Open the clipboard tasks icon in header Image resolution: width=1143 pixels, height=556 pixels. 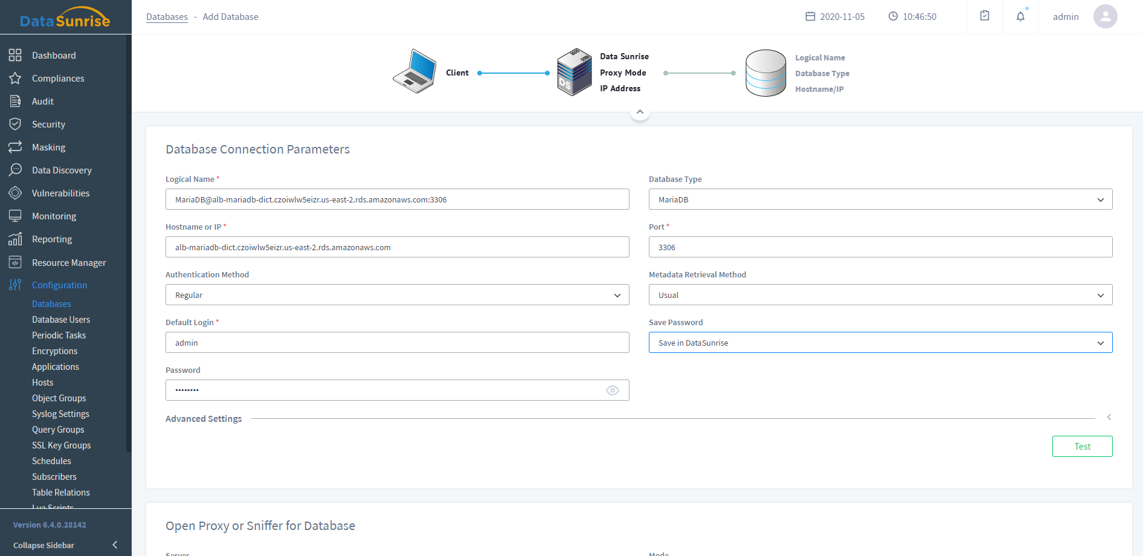(985, 16)
